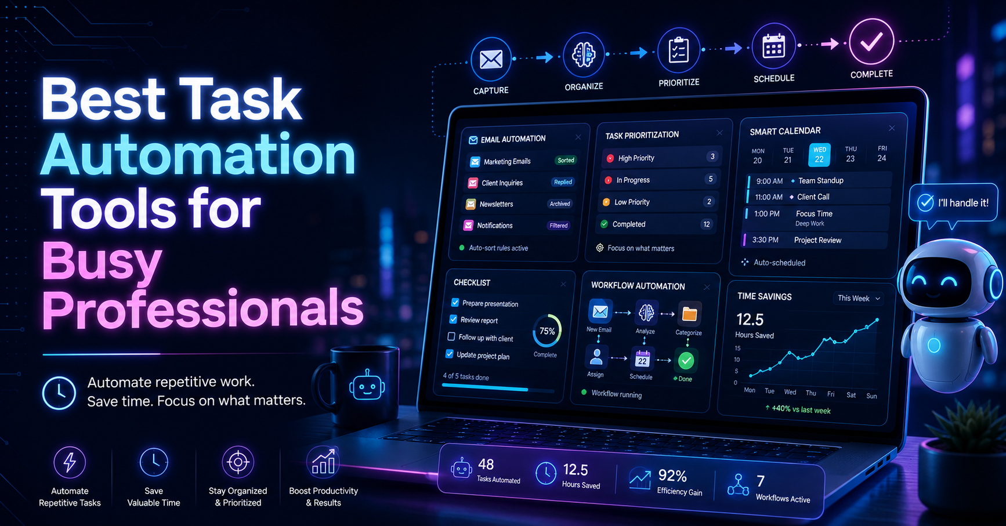The width and height of the screenshot is (1006, 526).
Task: Click the Replied status badge
Action: [x=563, y=182]
